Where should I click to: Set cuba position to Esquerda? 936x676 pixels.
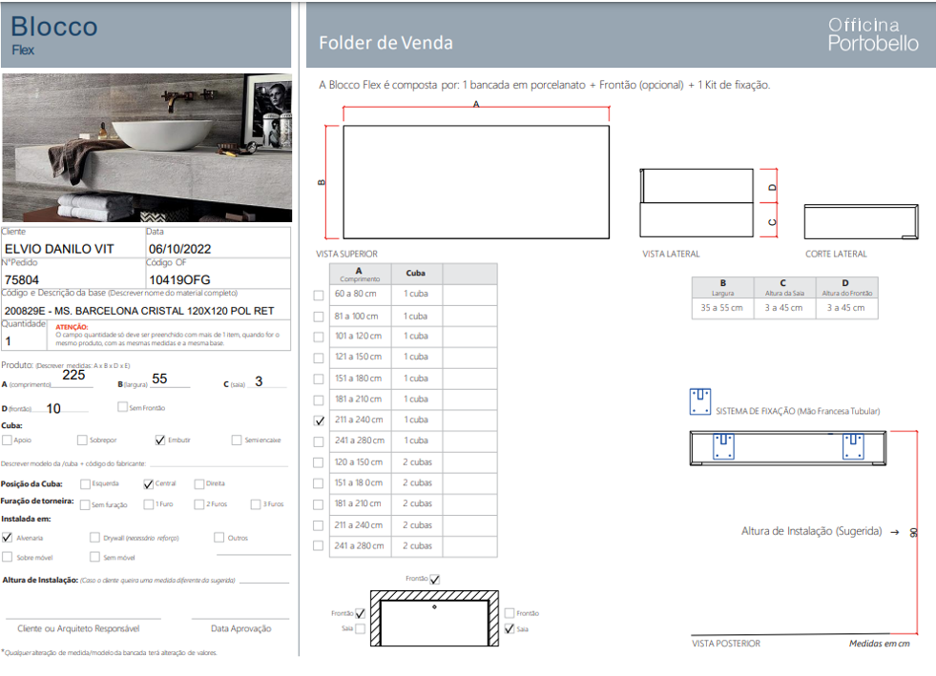click(85, 484)
